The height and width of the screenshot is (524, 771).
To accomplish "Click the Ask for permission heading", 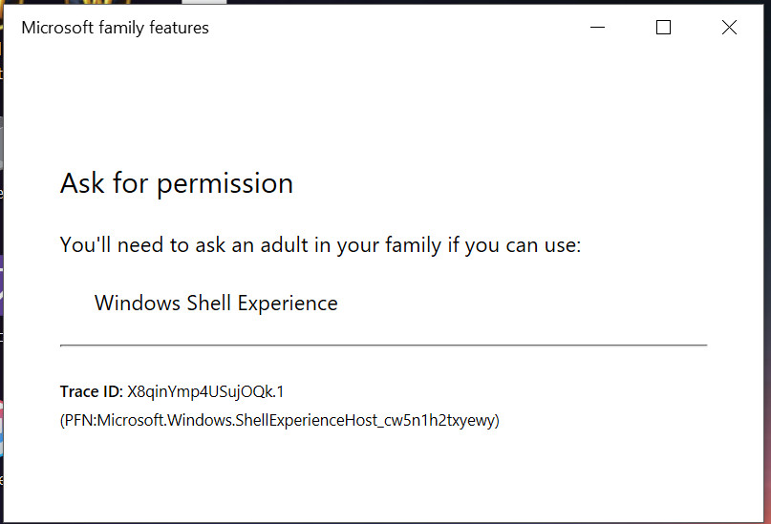I will click(x=177, y=183).
